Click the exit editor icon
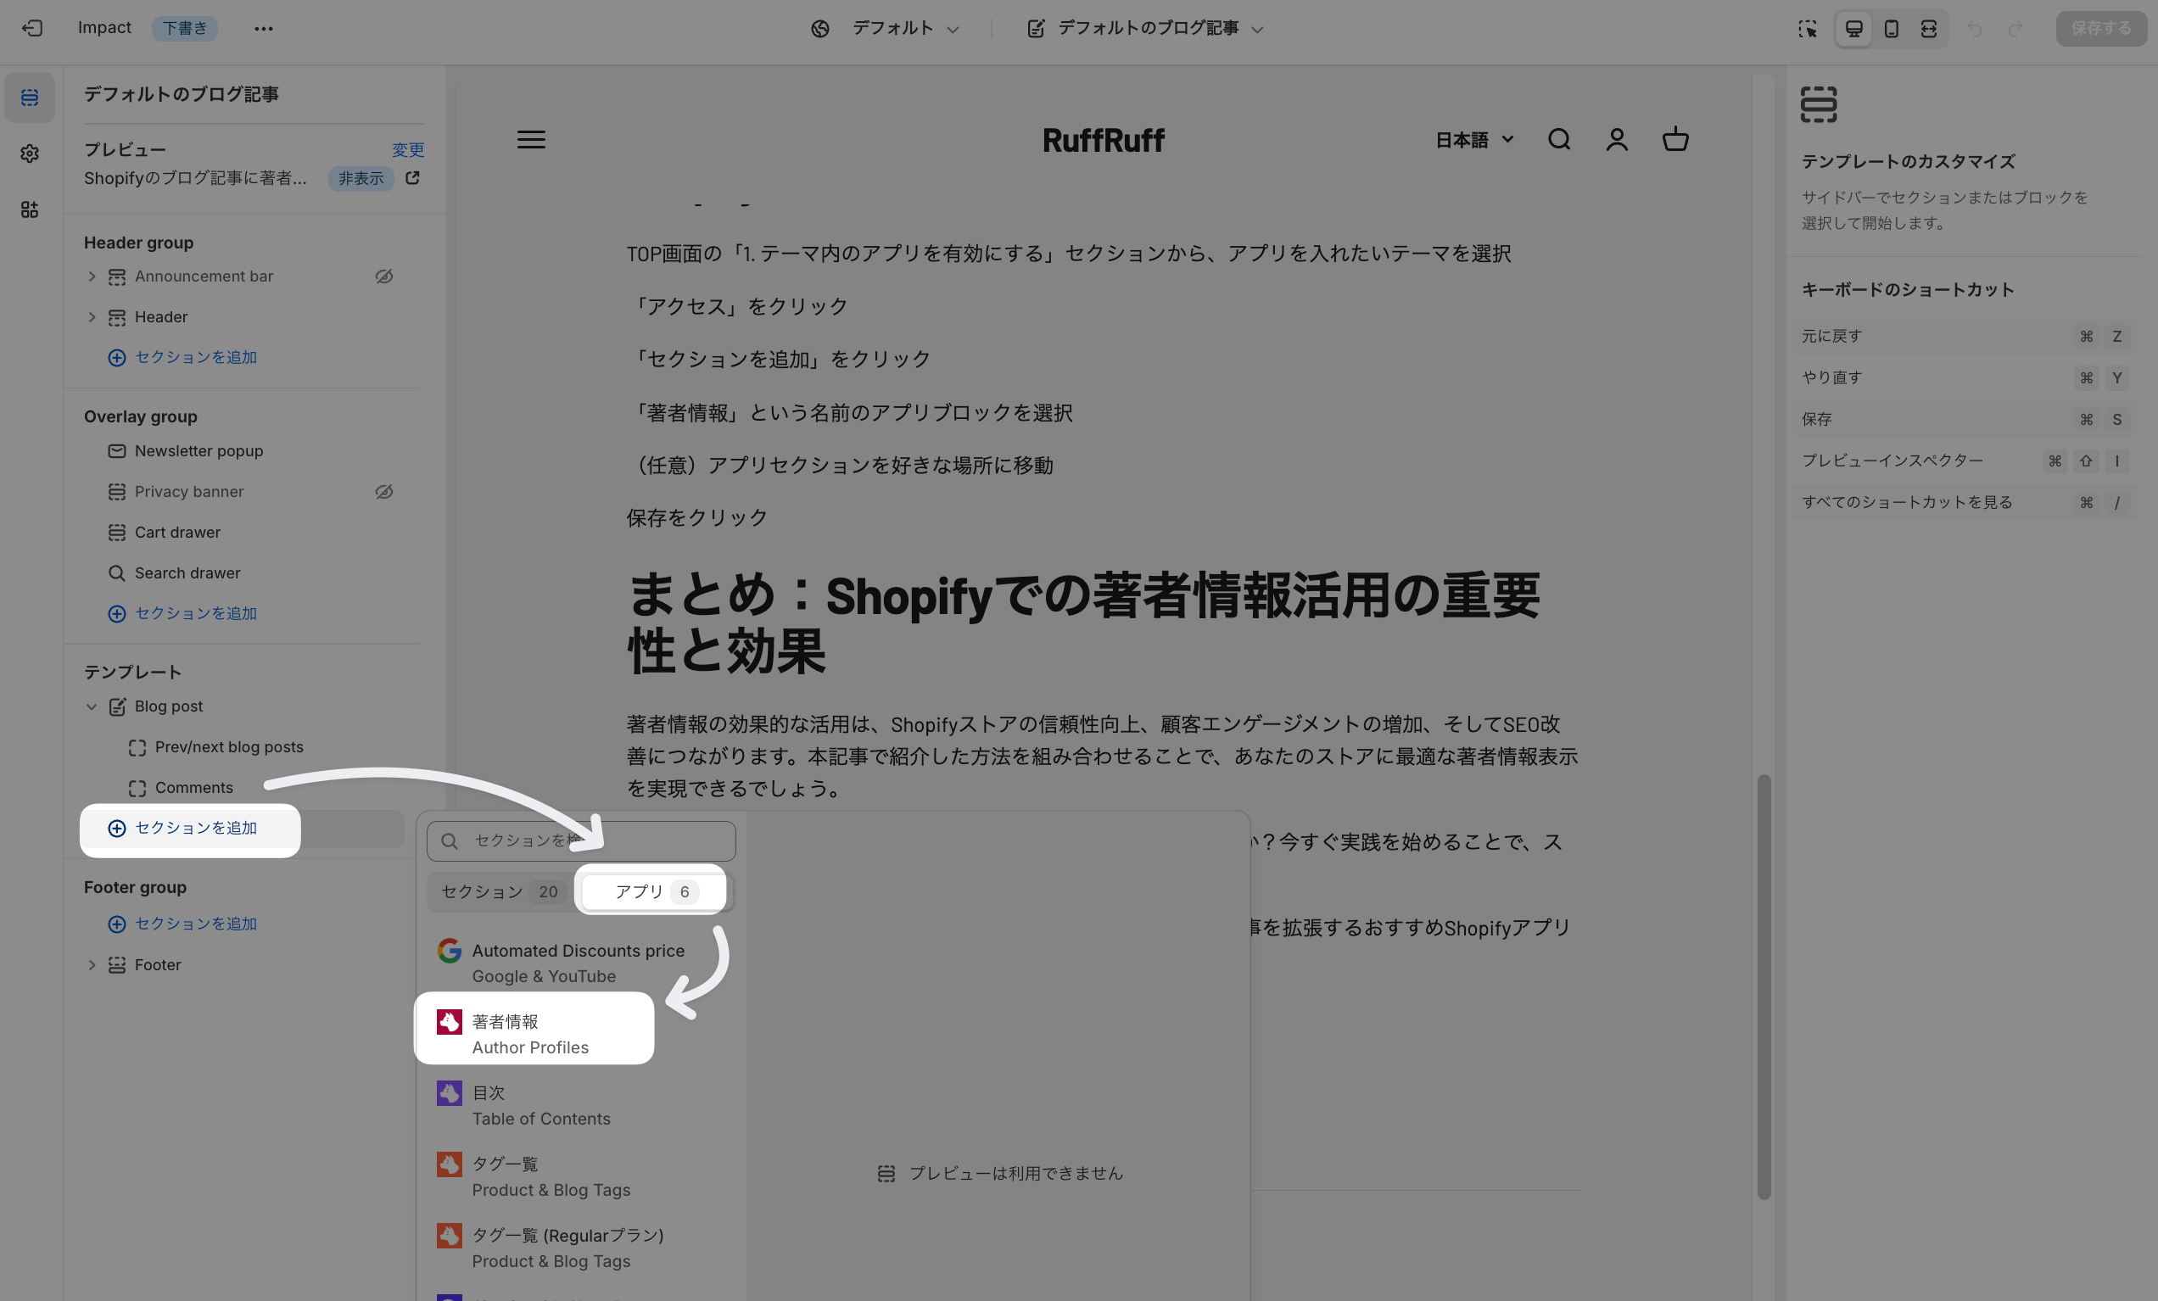Viewport: 2158px width, 1301px height. [x=32, y=28]
